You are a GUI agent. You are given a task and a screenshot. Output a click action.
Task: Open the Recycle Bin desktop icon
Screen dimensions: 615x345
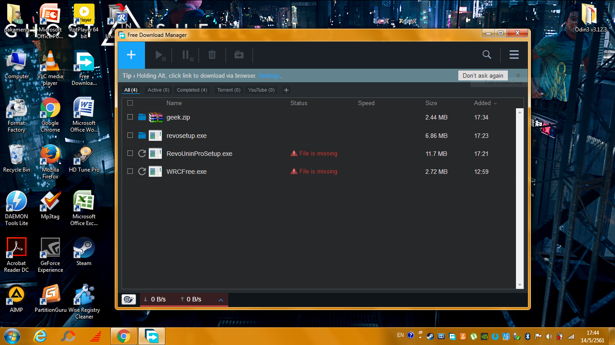(17, 159)
